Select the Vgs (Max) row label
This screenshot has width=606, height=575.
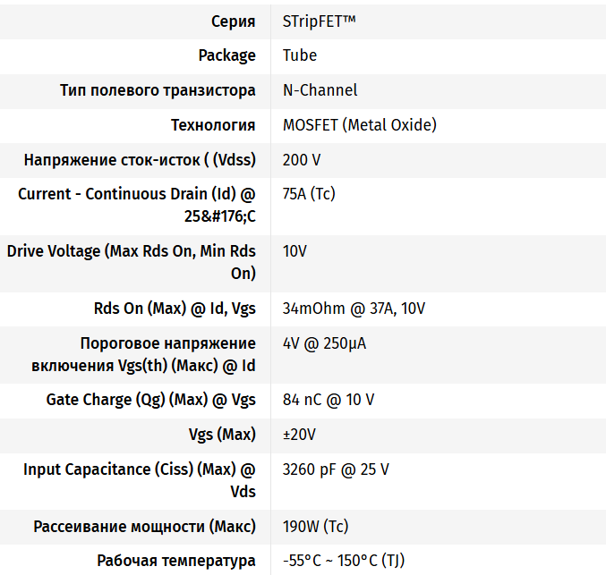pyautogui.click(x=222, y=435)
